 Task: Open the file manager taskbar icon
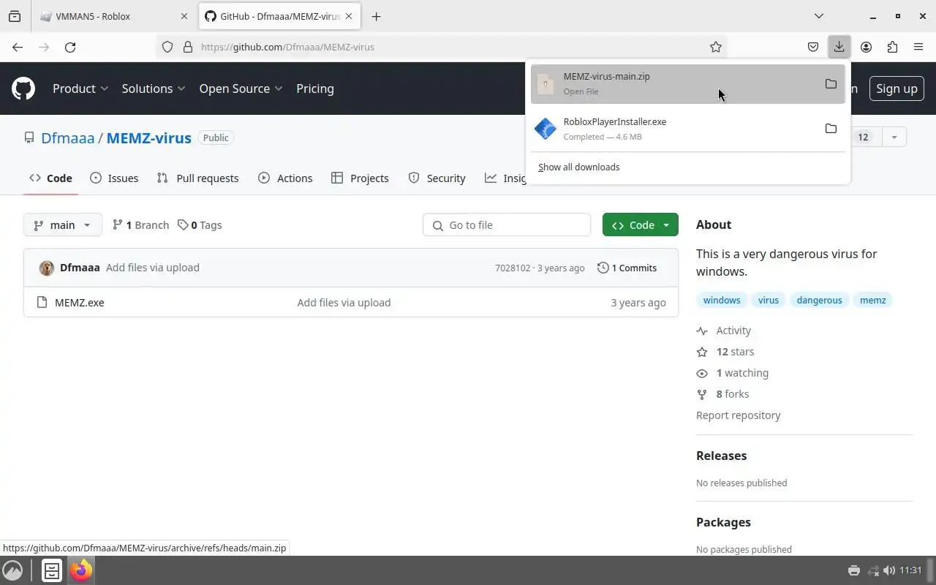pyautogui.click(x=52, y=570)
